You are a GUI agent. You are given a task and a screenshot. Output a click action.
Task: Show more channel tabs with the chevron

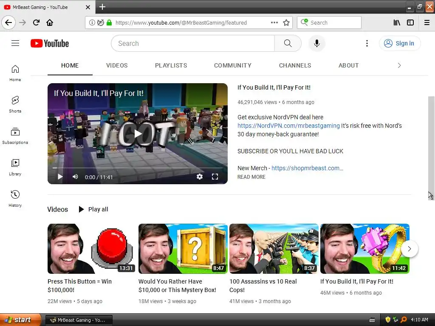[x=399, y=65]
